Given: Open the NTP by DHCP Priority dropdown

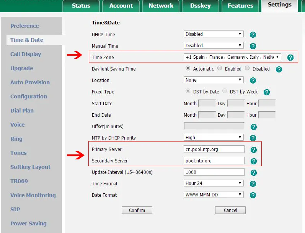Looking at the screenshot, I should tap(214, 137).
